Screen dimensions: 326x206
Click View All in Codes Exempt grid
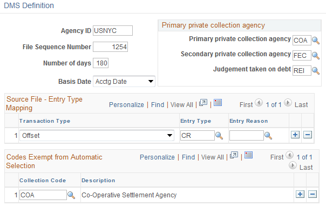point(212,157)
